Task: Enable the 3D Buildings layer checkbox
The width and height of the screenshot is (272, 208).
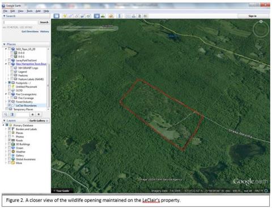Action: pos(9,144)
